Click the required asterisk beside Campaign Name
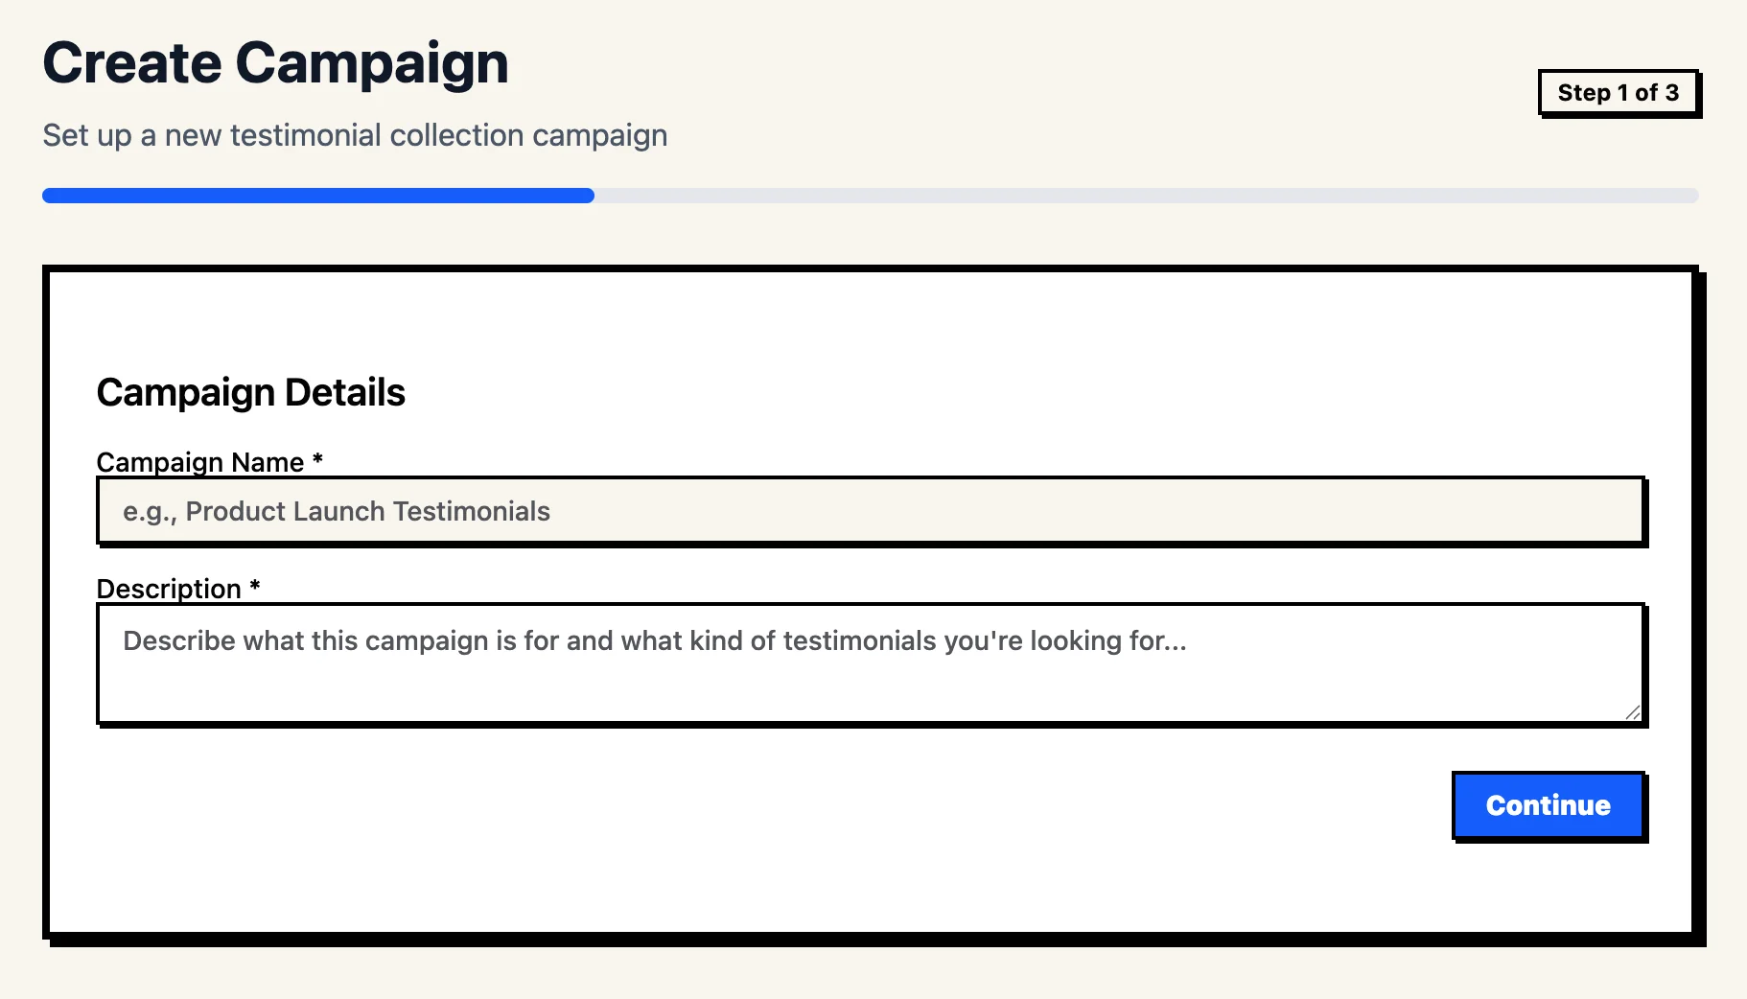 pyautogui.click(x=317, y=460)
